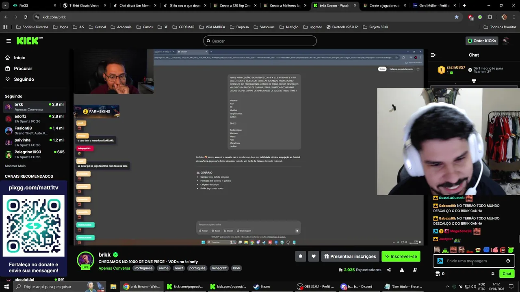Open Chrome profile avatar
The width and height of the screenshot is (520, 292).
504,17
